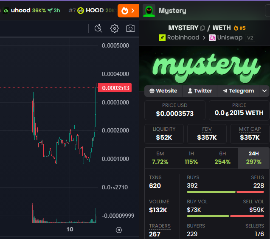Click the buy volume versus sell volume bar
The width and height of the screenshot is (270, 239).
coord(225,216)
